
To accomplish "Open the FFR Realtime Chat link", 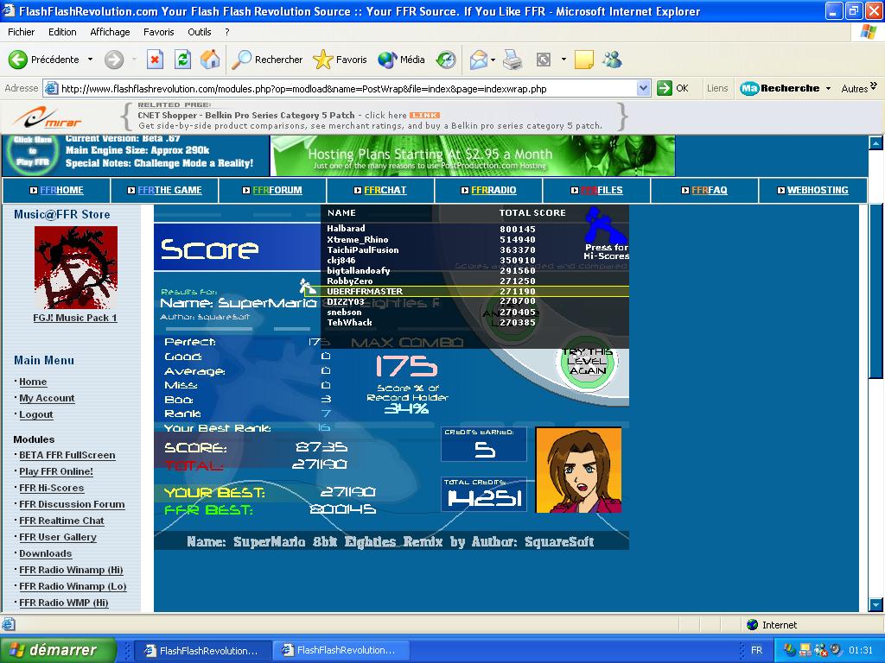I will (x=61, y=521).
